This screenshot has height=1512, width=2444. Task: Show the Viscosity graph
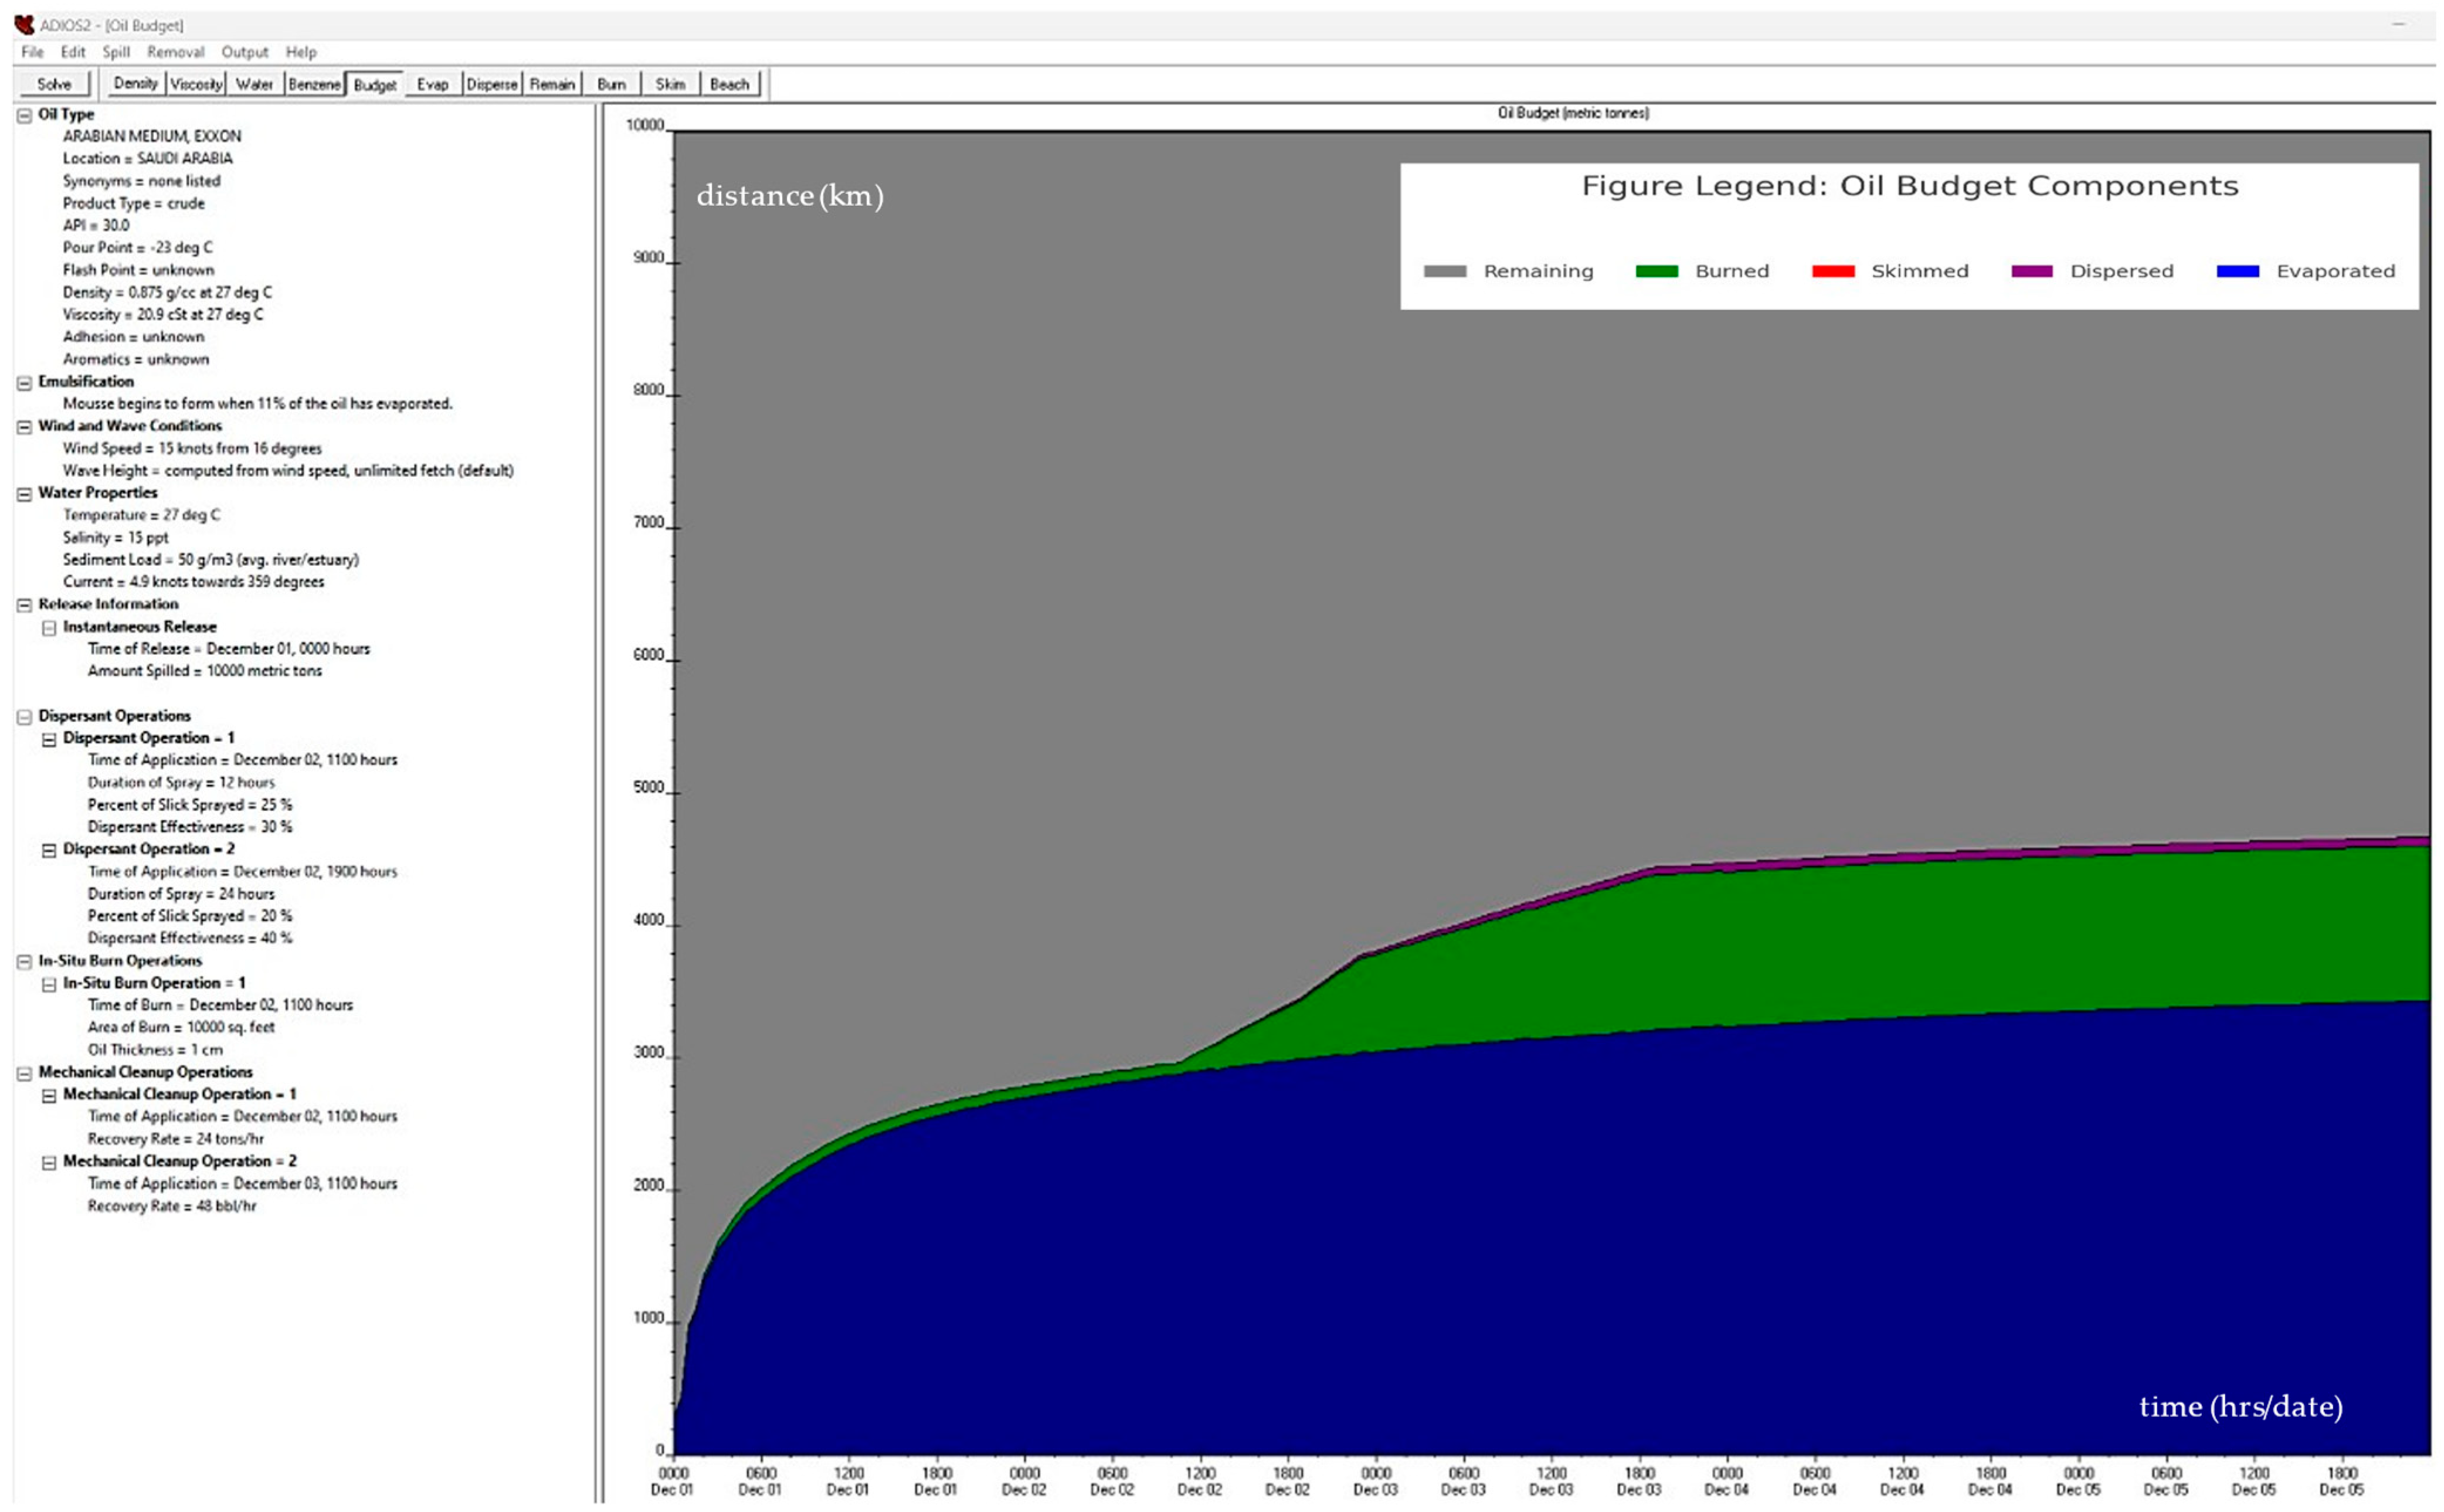coord(196,84)
